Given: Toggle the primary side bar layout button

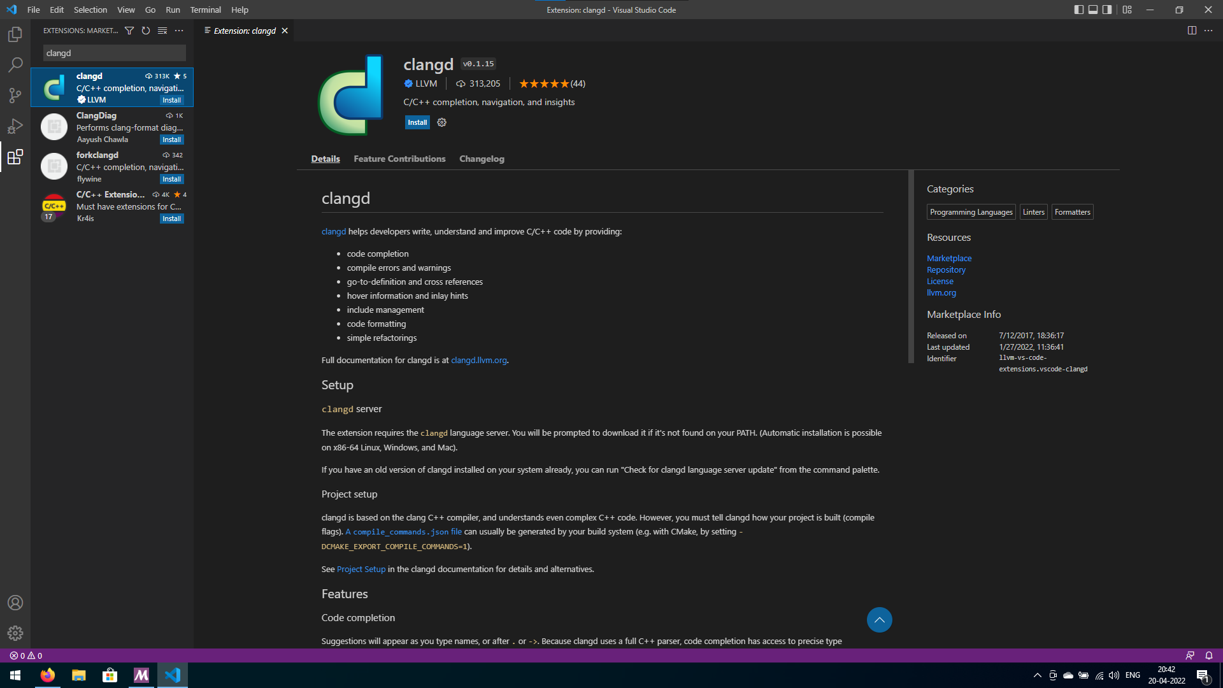Looking at the screenshot, I should 1079,10.
